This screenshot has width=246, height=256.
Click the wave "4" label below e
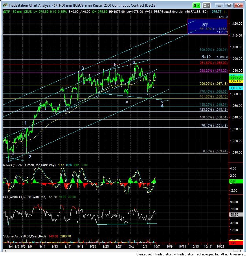coord(162,106)
